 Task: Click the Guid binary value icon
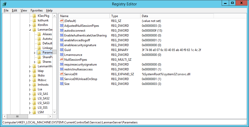coord(61,50)
